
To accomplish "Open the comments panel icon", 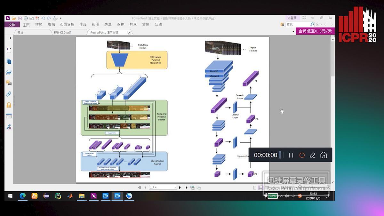I will (x=9, y=83).
